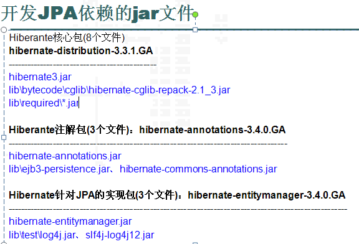
Task: Click the blue text hibernate3.jar
Action: pyautogui.click(x=40, y=77)
